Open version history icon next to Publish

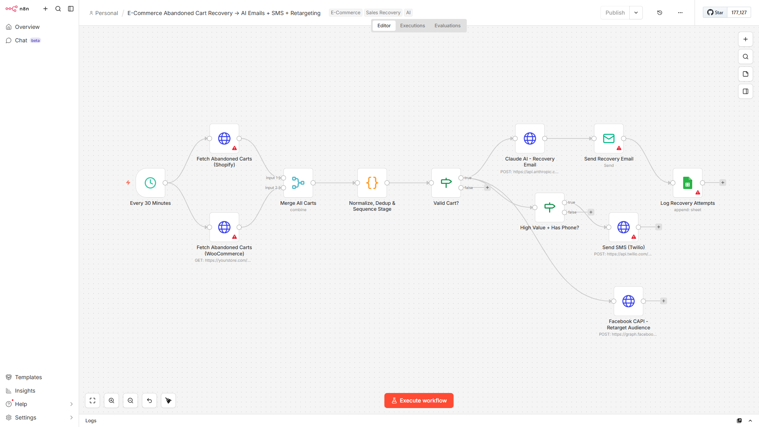659,12
